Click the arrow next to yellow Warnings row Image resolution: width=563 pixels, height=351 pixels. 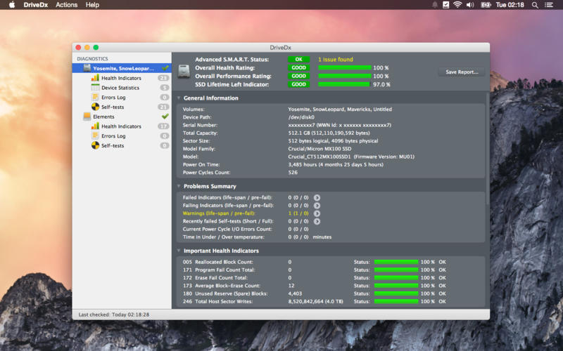click(317, 213)
